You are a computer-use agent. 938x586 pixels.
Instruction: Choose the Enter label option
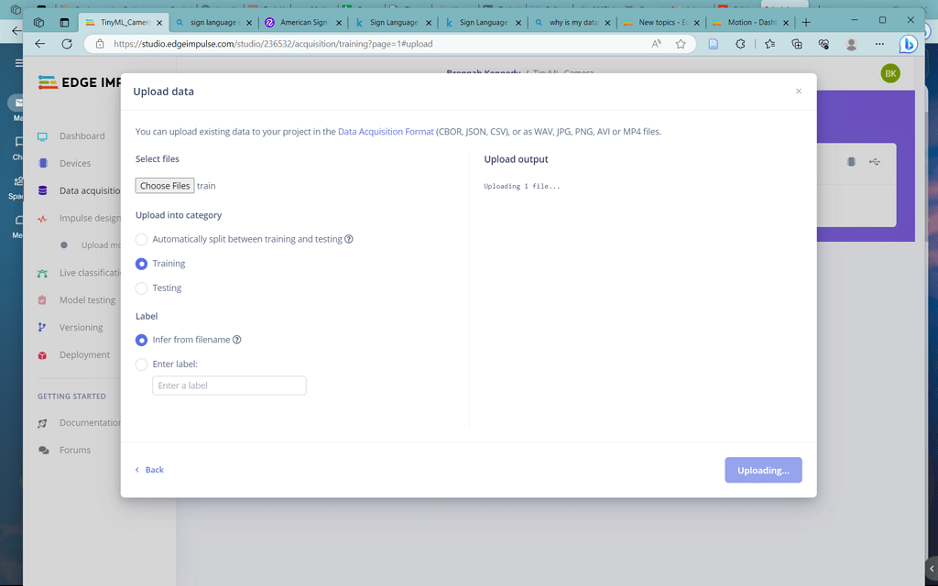tap(141, 364)
